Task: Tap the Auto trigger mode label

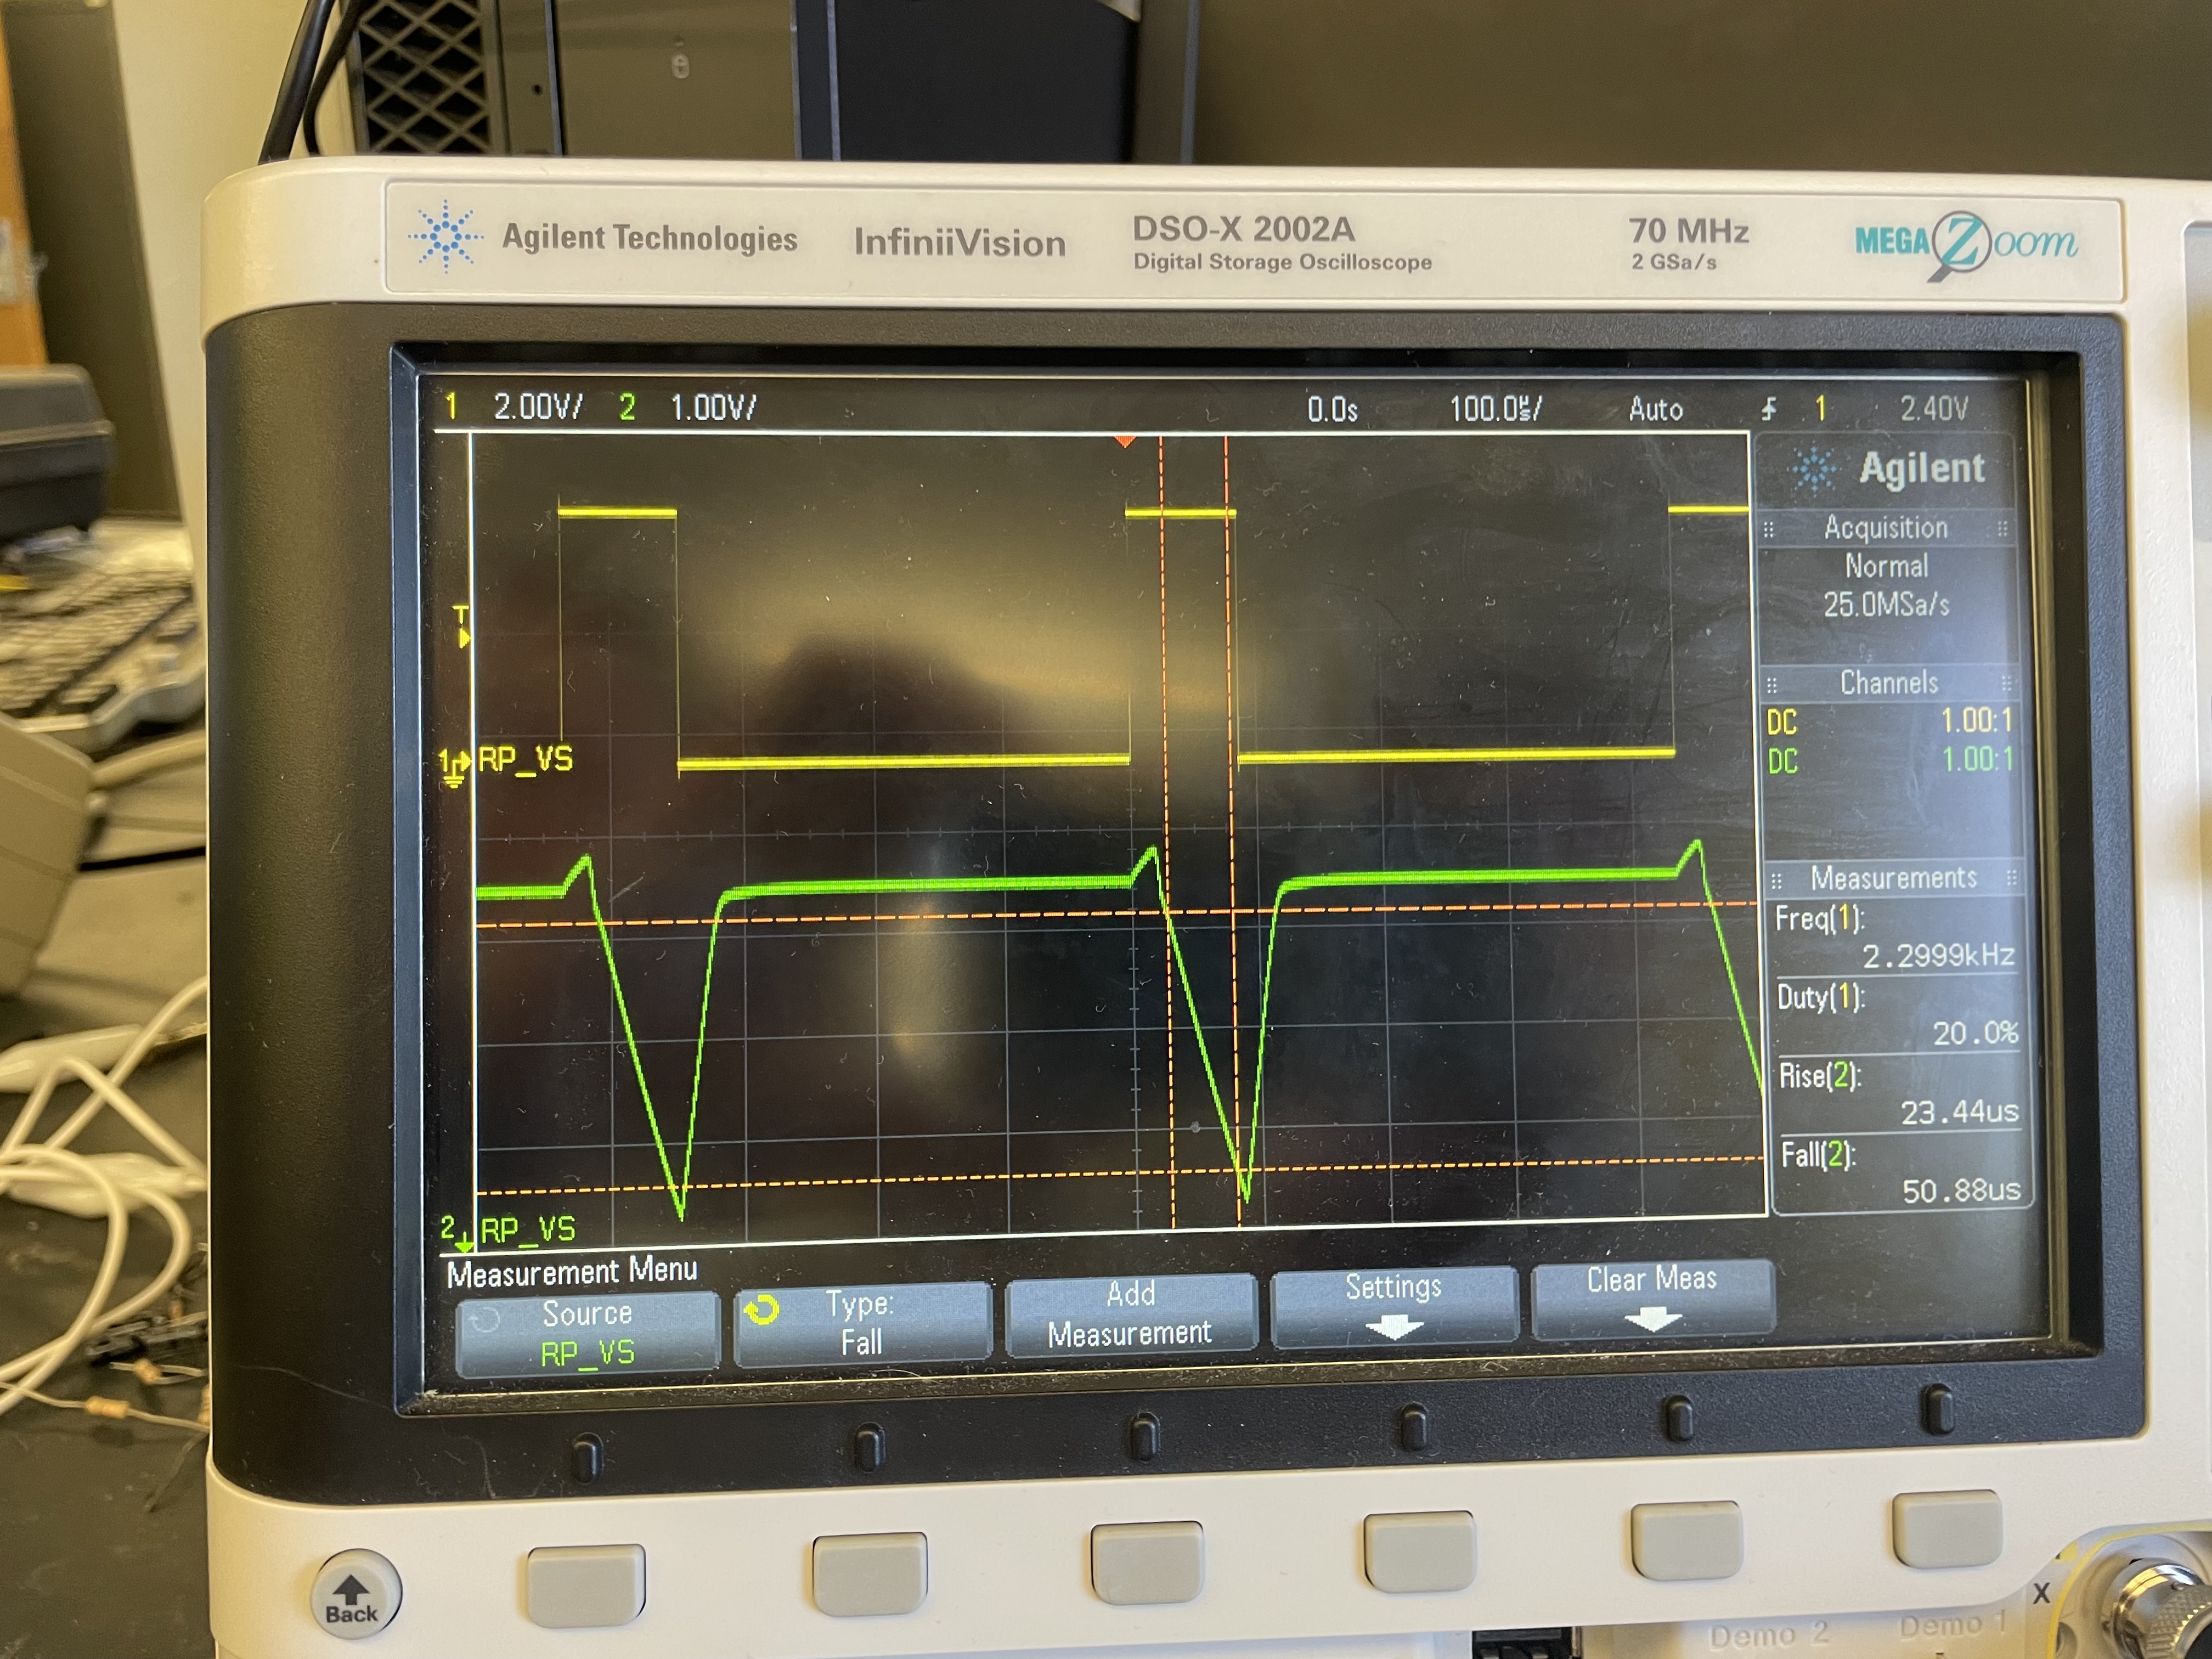Action: coord(1655,409)
